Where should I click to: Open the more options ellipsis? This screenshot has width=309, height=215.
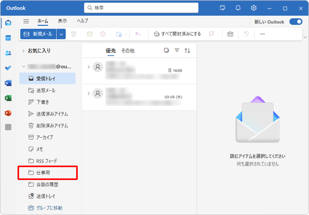pyautogui.click(x=262, y=34)
